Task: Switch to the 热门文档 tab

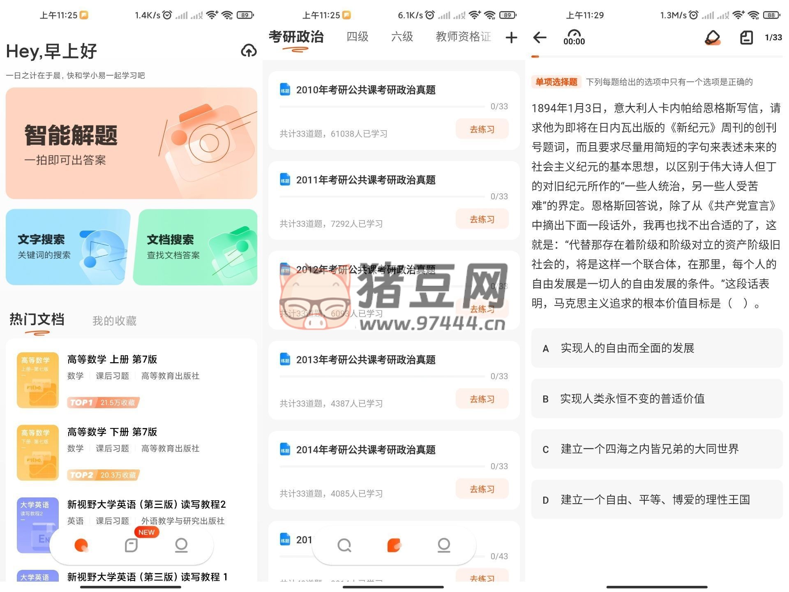Action: tap(37, 319)
